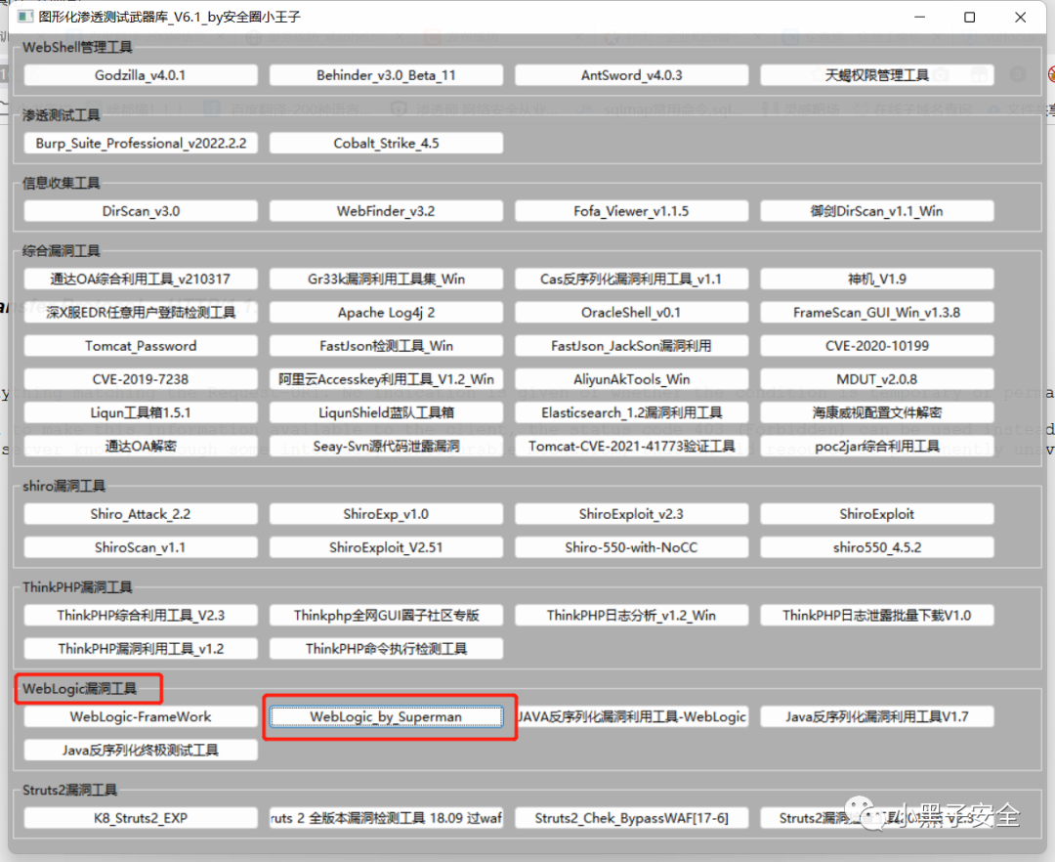
Task: Click the app icon in title bar
Action: click(25, 17)
